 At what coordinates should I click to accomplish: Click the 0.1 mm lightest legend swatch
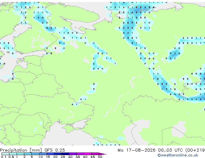point(5,154)
